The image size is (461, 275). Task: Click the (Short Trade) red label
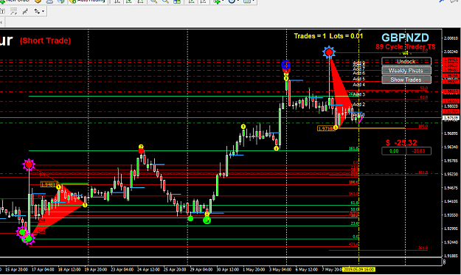[45, 41]
